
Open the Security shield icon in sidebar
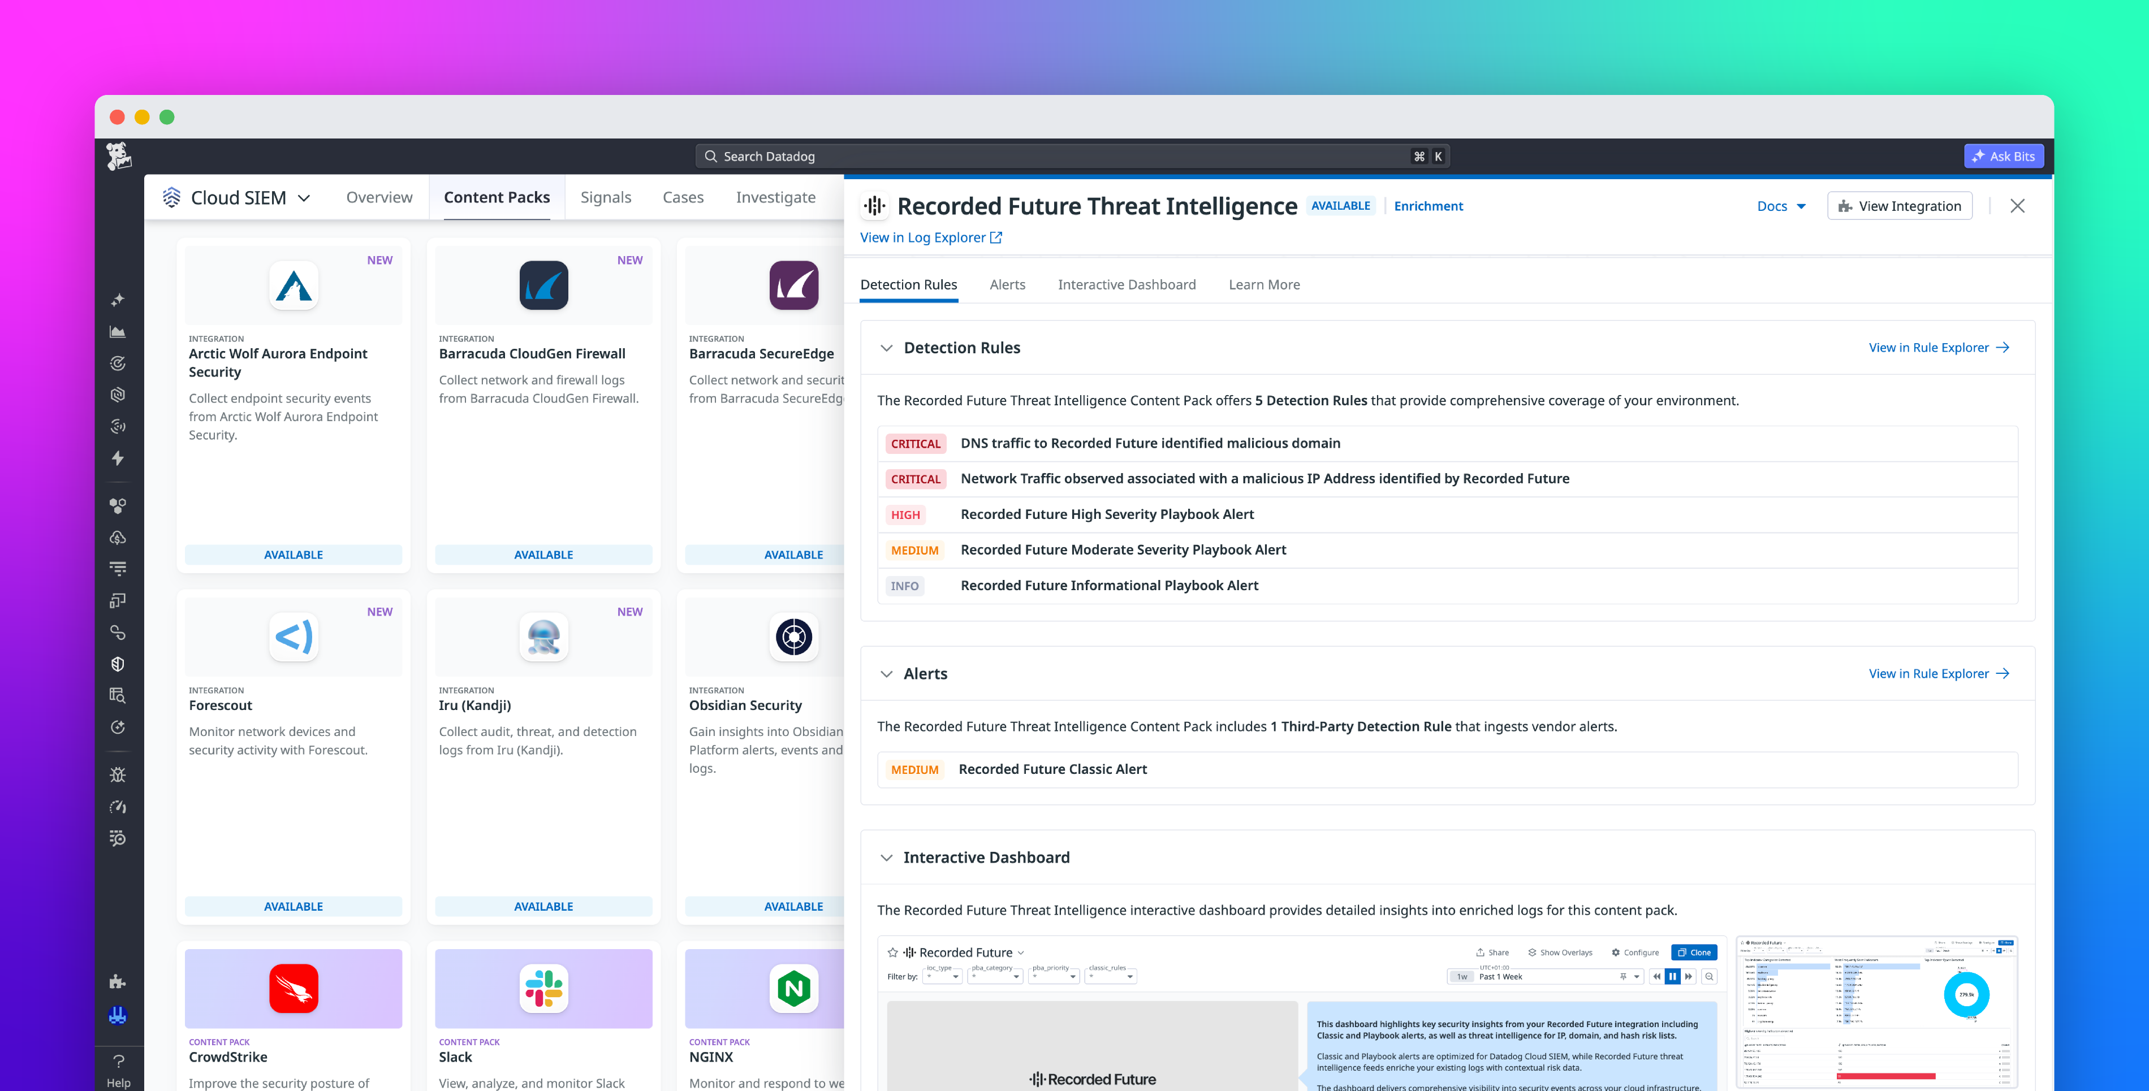tap(118, 664)
